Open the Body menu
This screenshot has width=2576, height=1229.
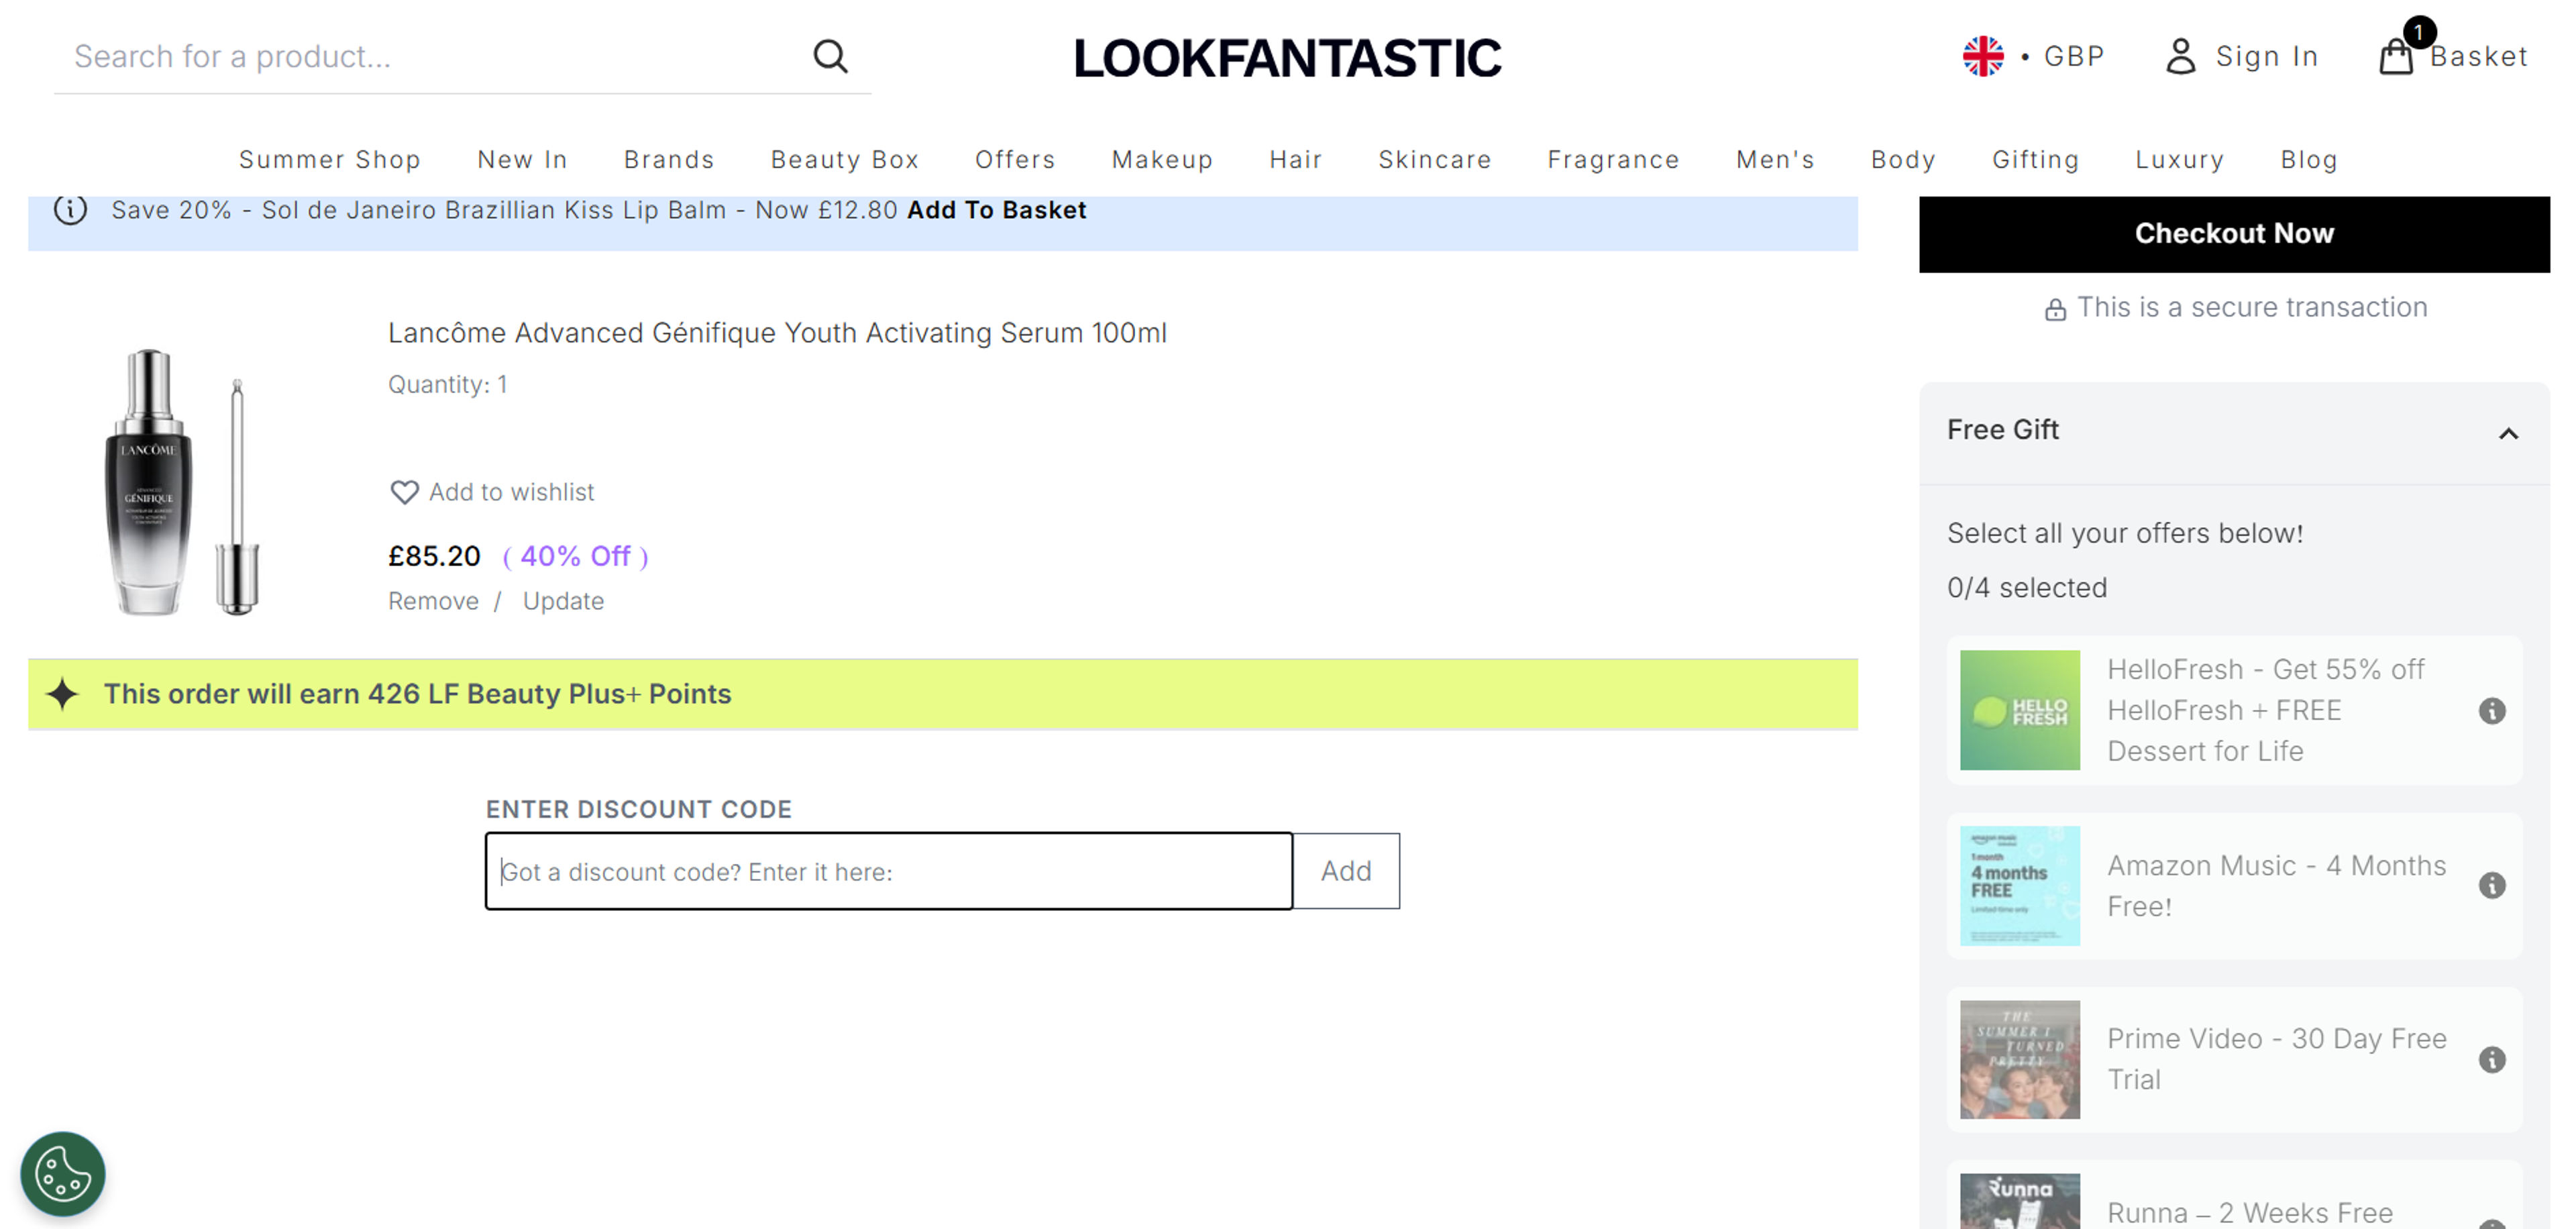coord(1903,160)
